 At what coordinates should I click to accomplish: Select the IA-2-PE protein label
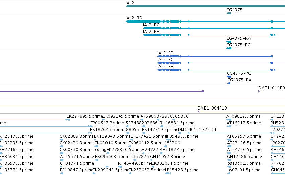(165, 67)
